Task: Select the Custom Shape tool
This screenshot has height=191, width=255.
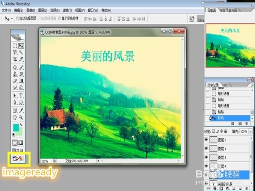Action: point(21,102)
